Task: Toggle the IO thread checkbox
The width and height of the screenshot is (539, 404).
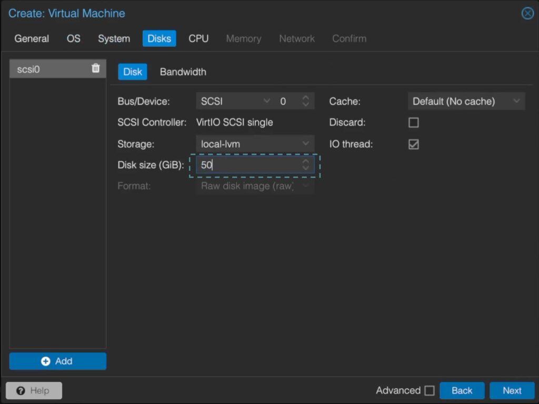Action: coord(414,144)
